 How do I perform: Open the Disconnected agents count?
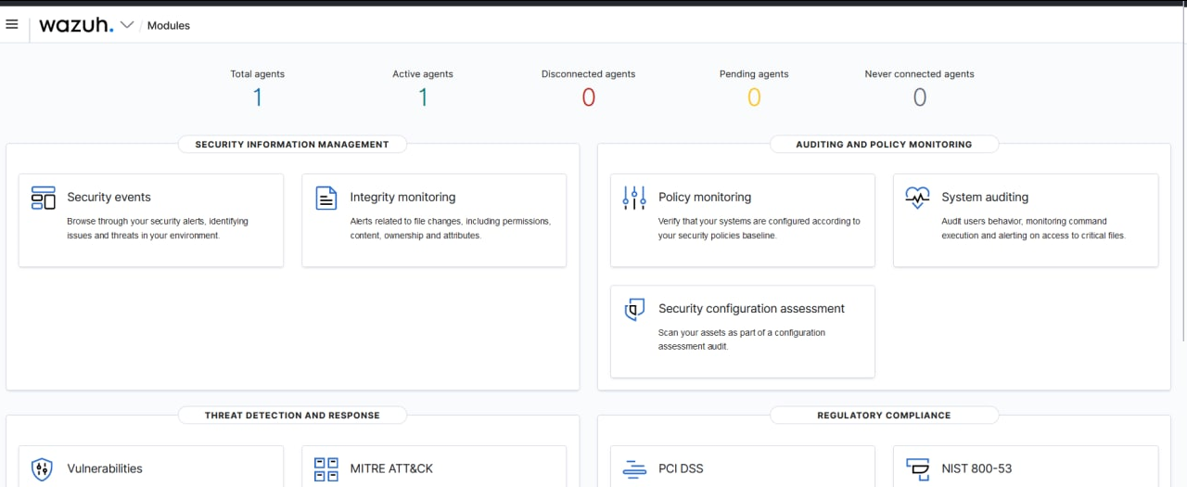[x=588, y=97]
